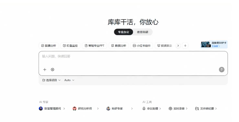Send the message with up arrow button
239x122 pixels.
[222, 69]
